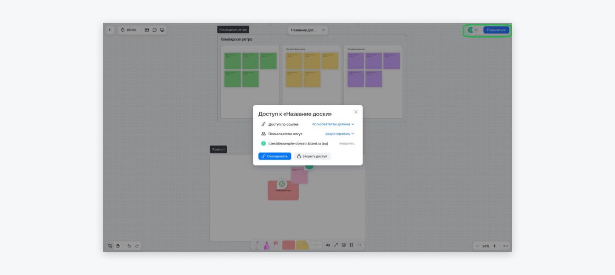Close the access dialog with X
This screenshot has height=275, width=615.
click(x=356, y=112)
